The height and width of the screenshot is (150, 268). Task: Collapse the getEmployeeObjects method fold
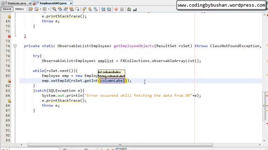tap(15, 46)
